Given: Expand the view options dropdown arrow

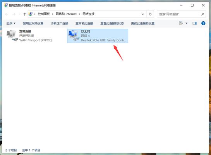Looking at the screenshot, I should click(187, 23).
